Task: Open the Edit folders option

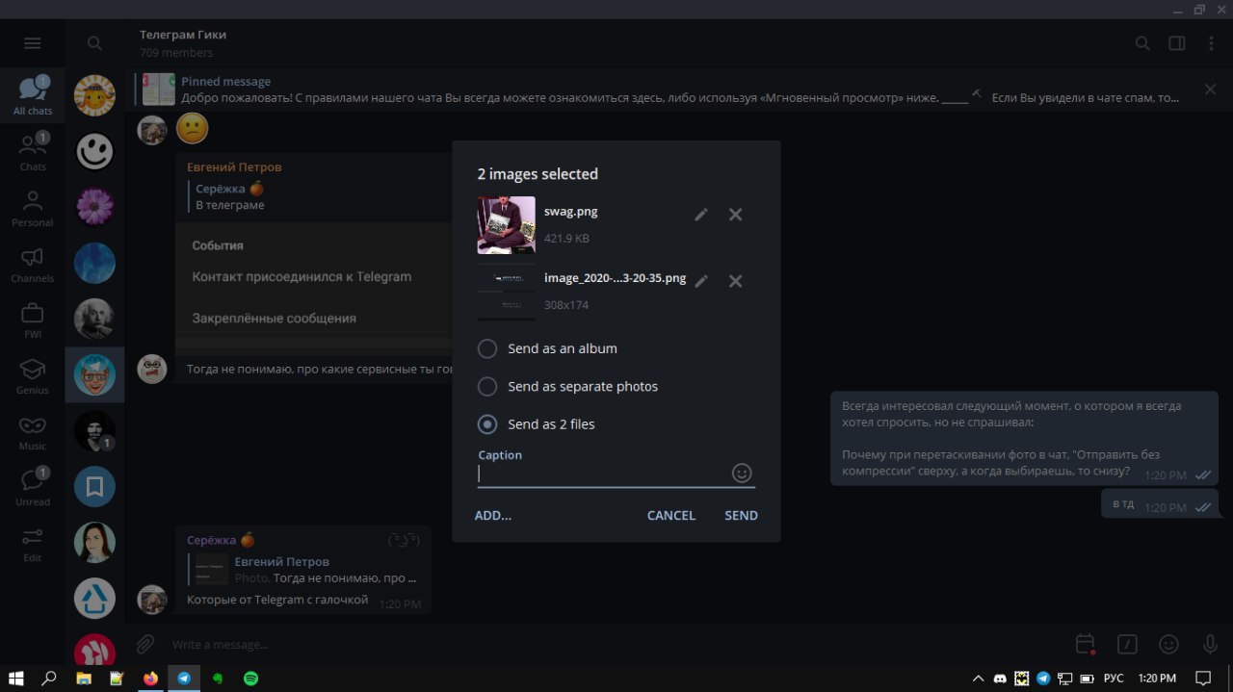Action: tap(33, 543)
